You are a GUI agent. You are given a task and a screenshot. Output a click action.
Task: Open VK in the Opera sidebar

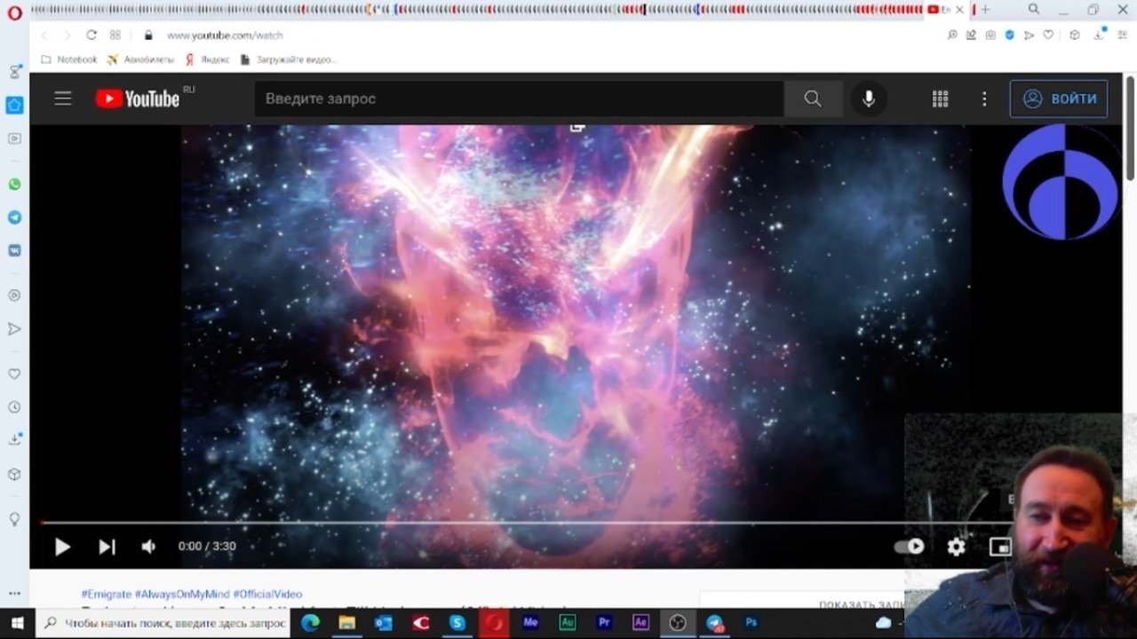[14, 250]
